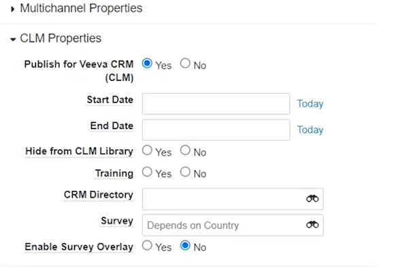The width and height of the screenshot is (404, 267).
Task: Click Today link next to End Date
Action: 310,130
